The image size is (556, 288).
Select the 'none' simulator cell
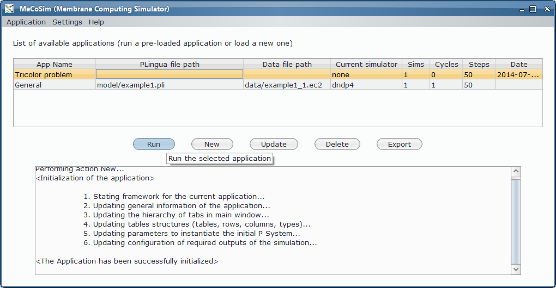click(x=366, y=74)
